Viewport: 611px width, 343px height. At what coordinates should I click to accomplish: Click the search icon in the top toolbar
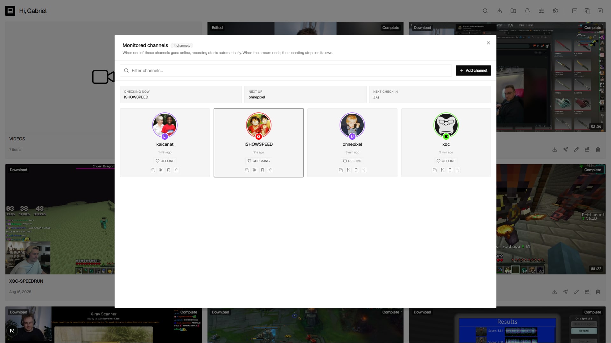click(x=485, y=11)
